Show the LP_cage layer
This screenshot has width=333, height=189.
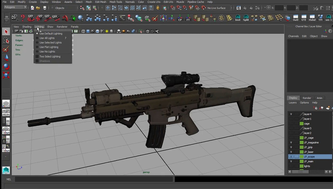coord(291,138)
